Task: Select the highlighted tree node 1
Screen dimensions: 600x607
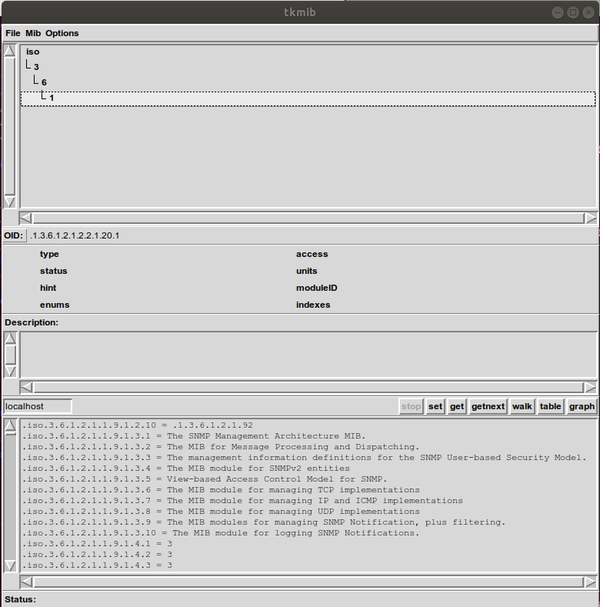Action: [52, 98]
